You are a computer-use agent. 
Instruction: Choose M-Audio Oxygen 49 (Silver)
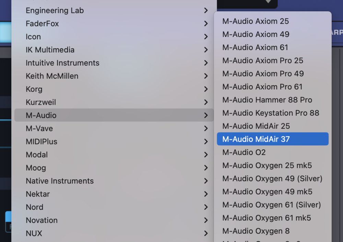272,179
